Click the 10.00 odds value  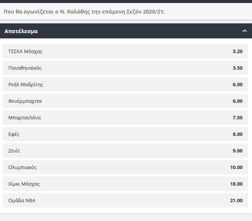(x=236, y=168)
